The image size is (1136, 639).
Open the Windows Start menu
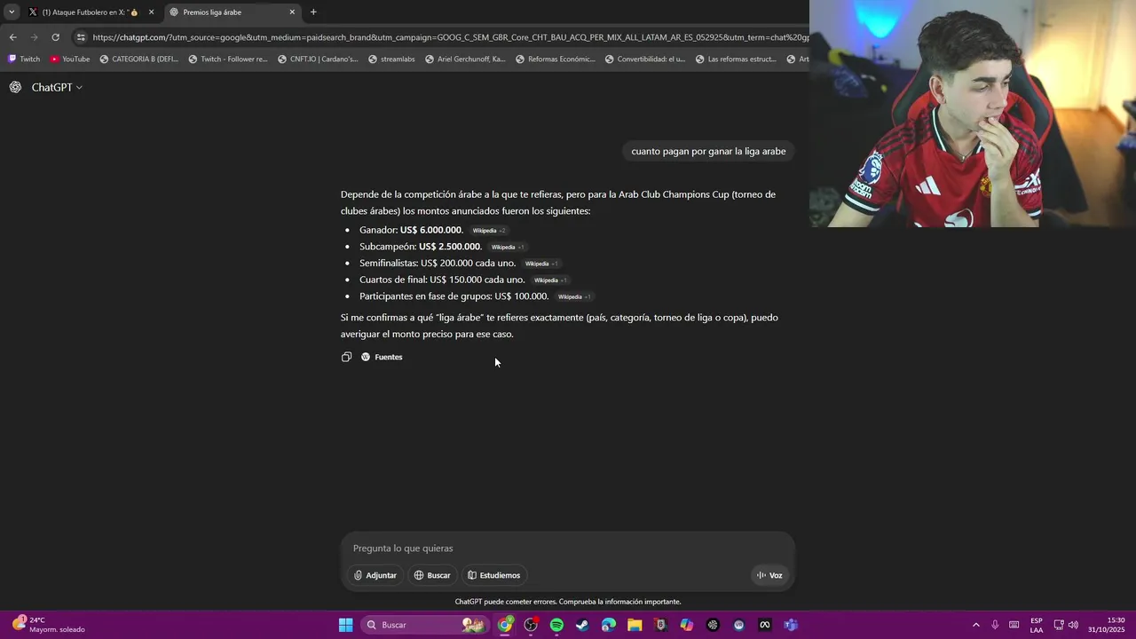345,625
